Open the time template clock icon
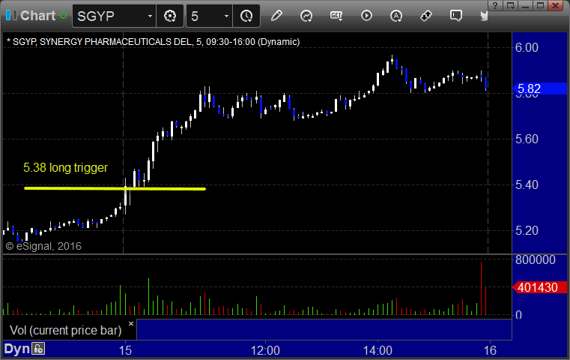The width and height of the screenshot is (570, 360). pos(246,16)
